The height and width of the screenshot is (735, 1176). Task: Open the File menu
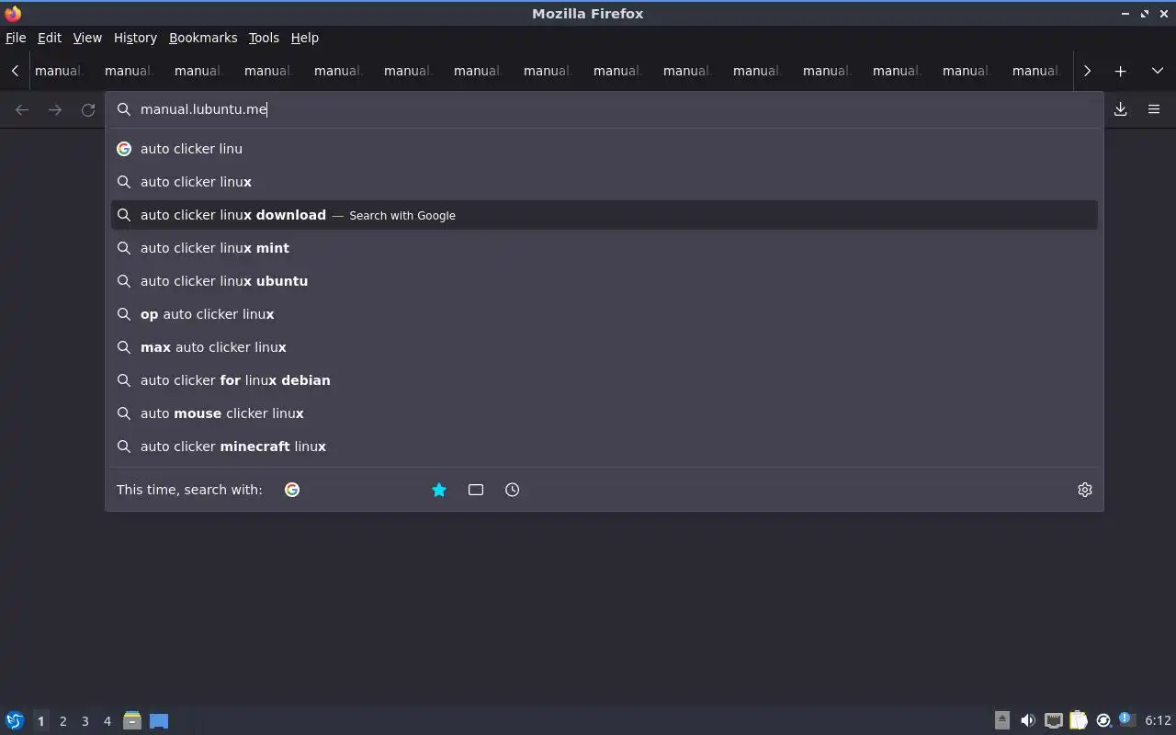(16, 38)
